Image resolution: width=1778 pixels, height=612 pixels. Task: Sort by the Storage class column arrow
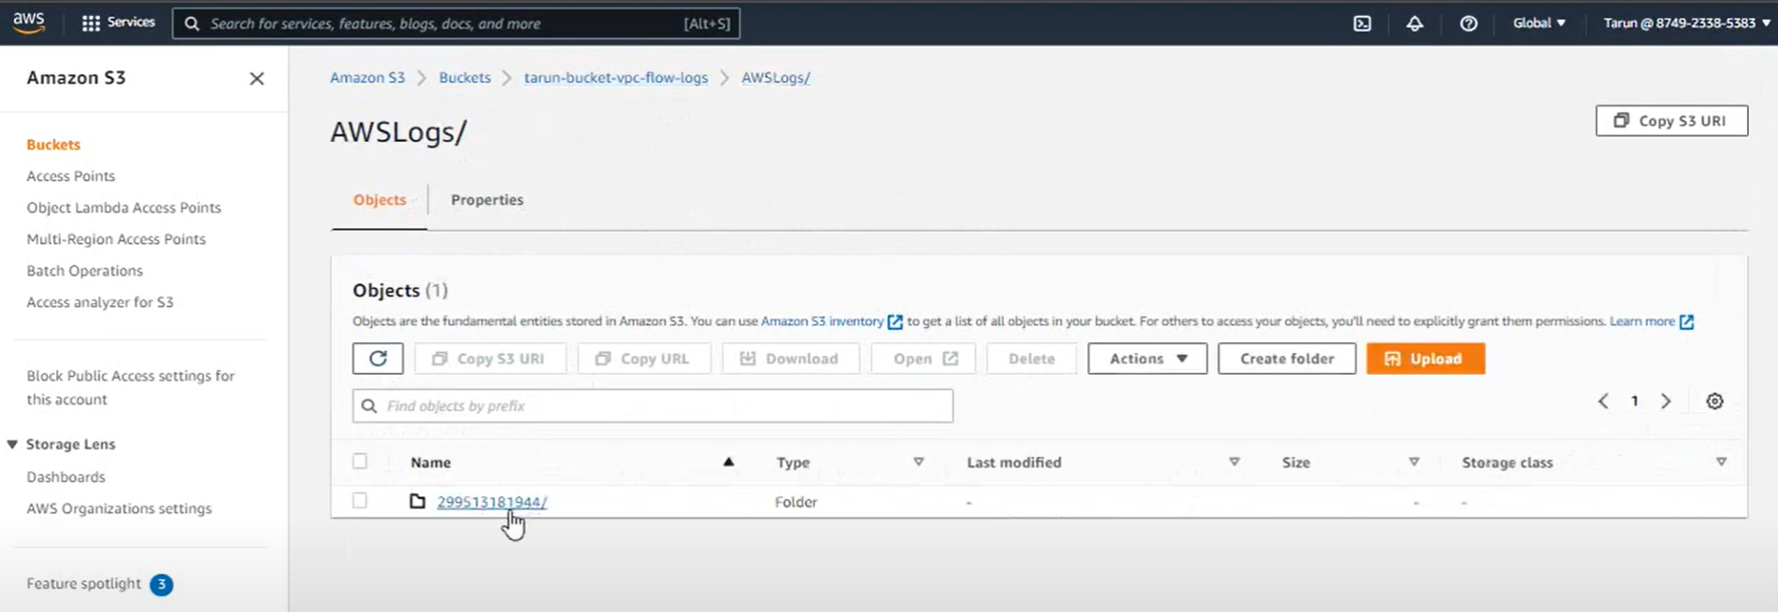1721,462
